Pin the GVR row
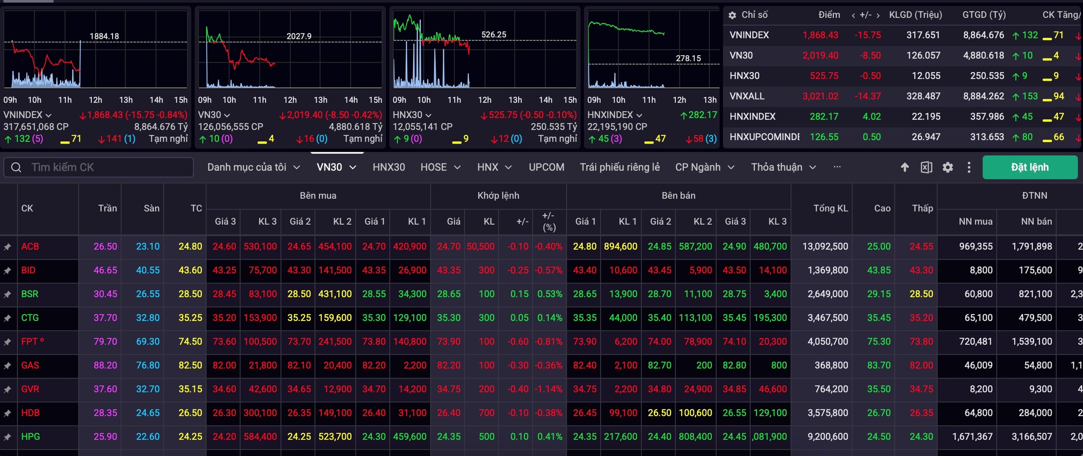1083x456 pixels. point(7,389)
